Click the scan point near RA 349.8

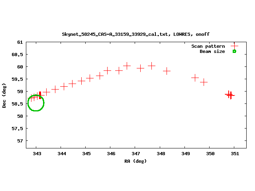click(x=204, y=82)
